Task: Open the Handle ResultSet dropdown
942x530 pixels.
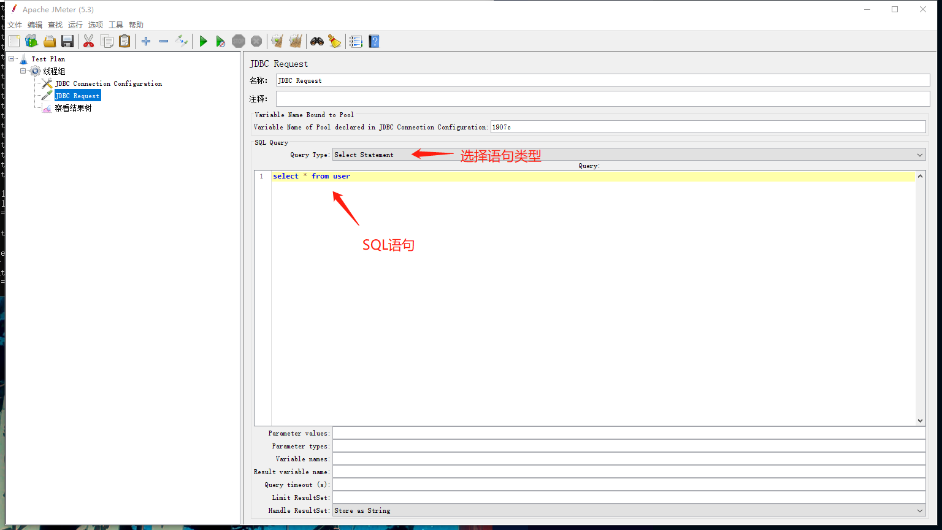Action: pyautogui.click(x=629, y=510)
